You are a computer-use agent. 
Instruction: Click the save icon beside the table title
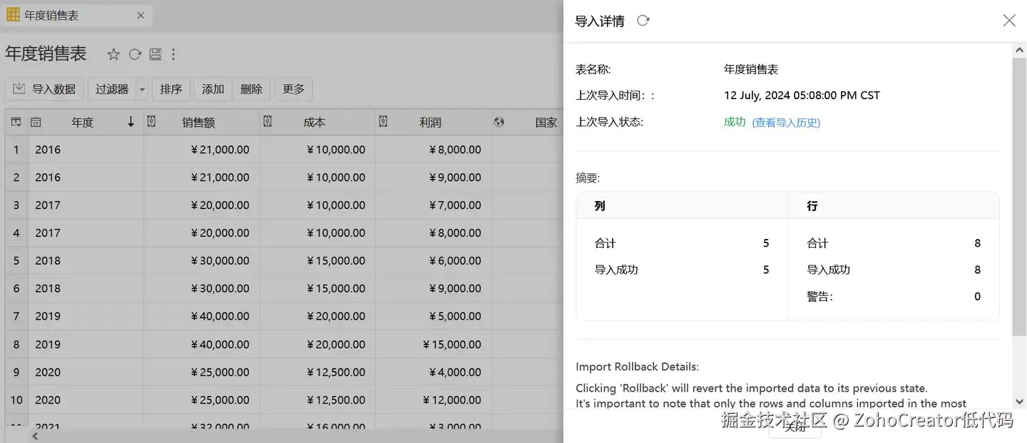pyautogui.click(x=155, y=54)
